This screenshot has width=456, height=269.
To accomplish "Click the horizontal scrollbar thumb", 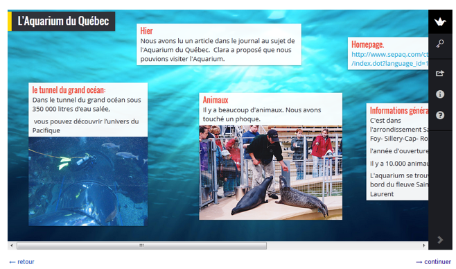I will point(141,245).
